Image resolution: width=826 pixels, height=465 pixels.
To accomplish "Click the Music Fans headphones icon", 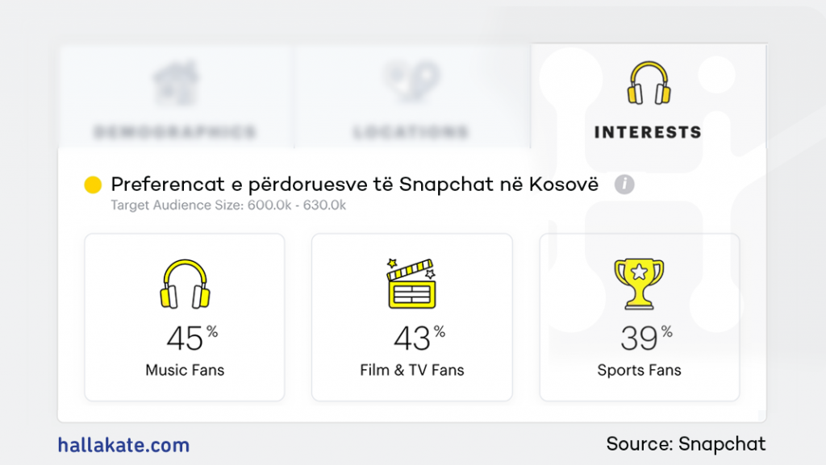I will (185, 284).
